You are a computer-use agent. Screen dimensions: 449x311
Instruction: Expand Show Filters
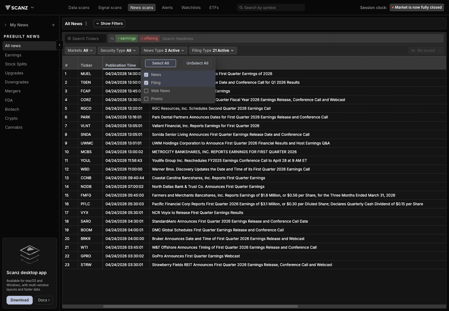click(109, 24)
